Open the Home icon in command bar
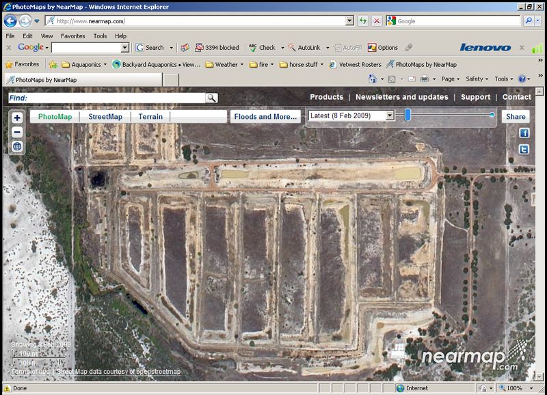Viewport: 547px width, 395px height. [372, 79]
